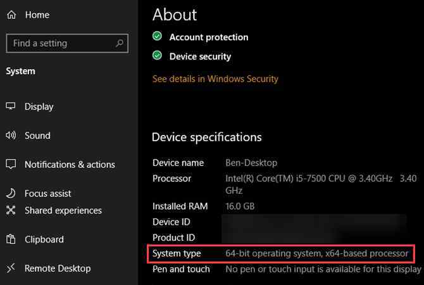Select Display in the sidebar
The image size is (424, 285).
pyautogui.click(x=39, y=106)
